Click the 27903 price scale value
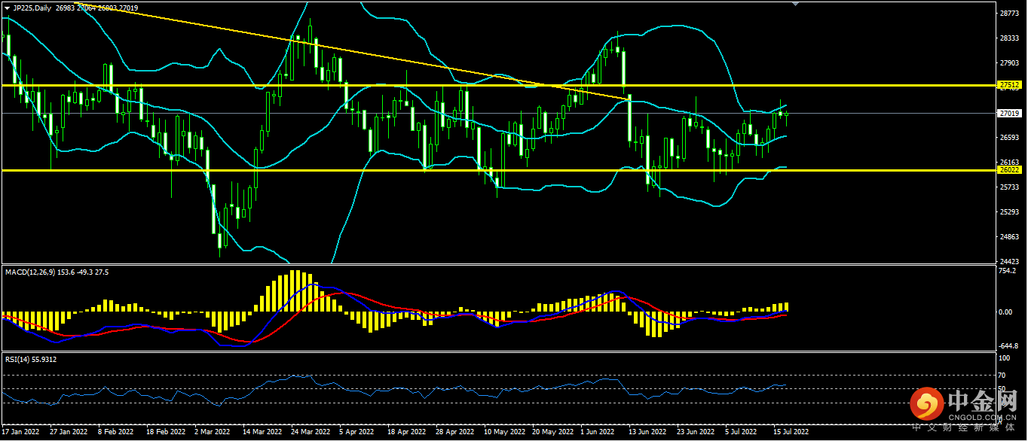The image size is (1028, 441). (x=1008, y=63)
